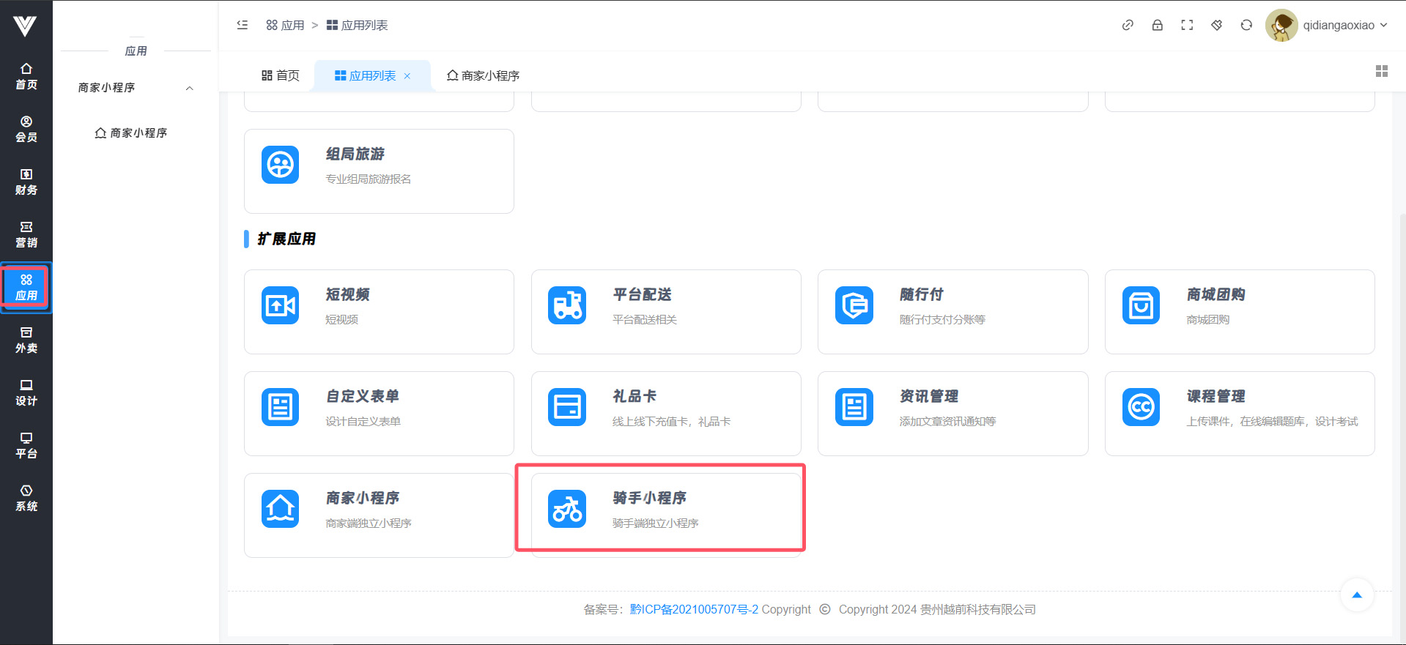The image size is (1406, 645).
Task: Close the 应用列表 tab
Action: pos(407,76)
